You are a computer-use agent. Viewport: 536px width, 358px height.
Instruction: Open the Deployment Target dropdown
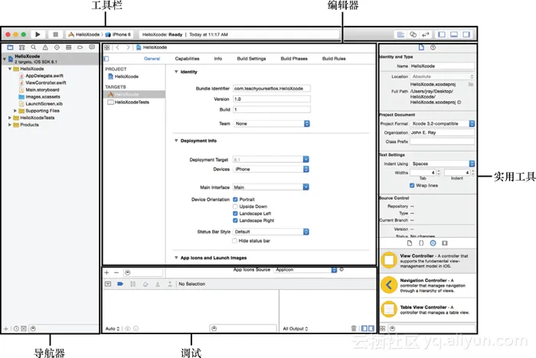point(271,160)
